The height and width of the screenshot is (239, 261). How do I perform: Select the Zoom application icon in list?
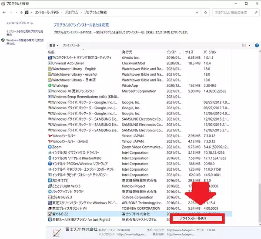tap(49, 147)
